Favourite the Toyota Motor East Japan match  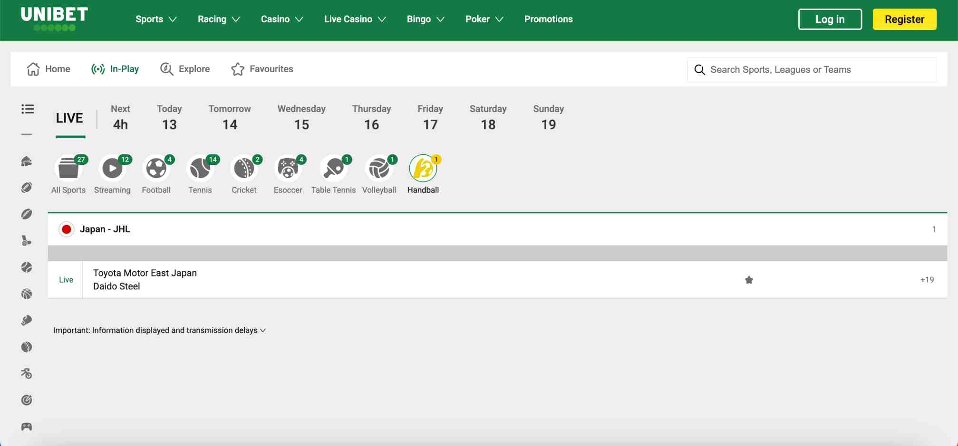pos(749,280)
